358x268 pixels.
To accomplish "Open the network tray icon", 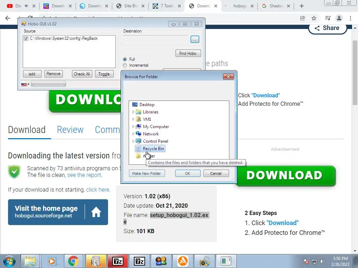I will pyautogui.click(x=314, y=261).
